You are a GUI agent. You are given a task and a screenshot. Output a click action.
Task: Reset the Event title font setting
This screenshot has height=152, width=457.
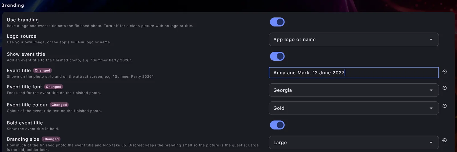(x=444, y=88)
